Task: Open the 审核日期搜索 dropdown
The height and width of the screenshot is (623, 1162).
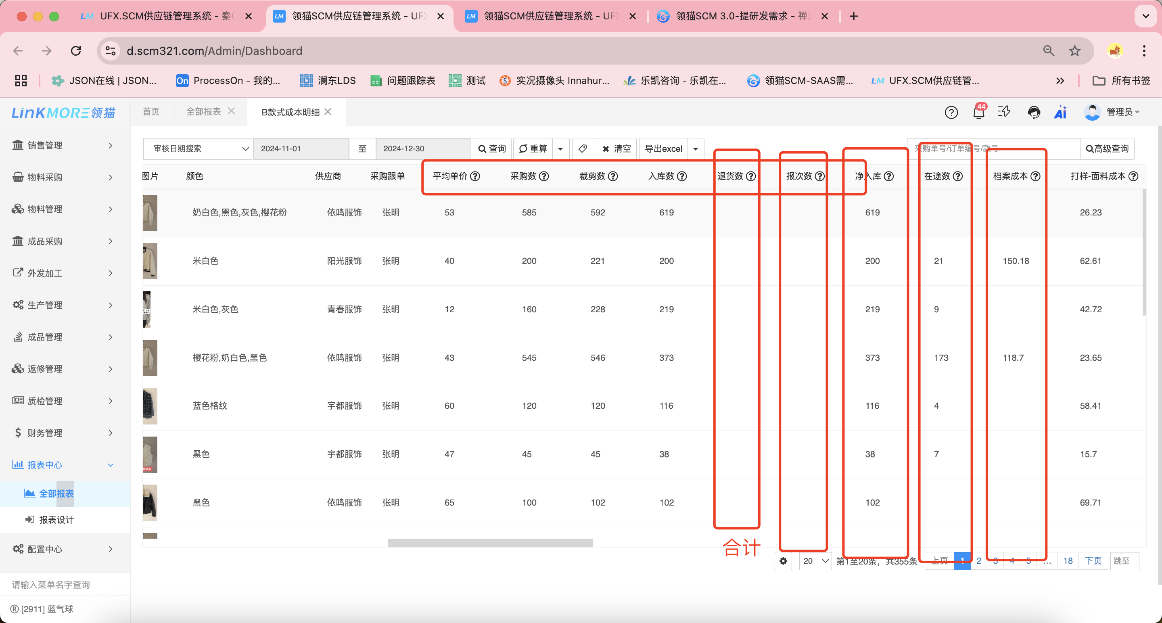Action: tap(197, 148)
